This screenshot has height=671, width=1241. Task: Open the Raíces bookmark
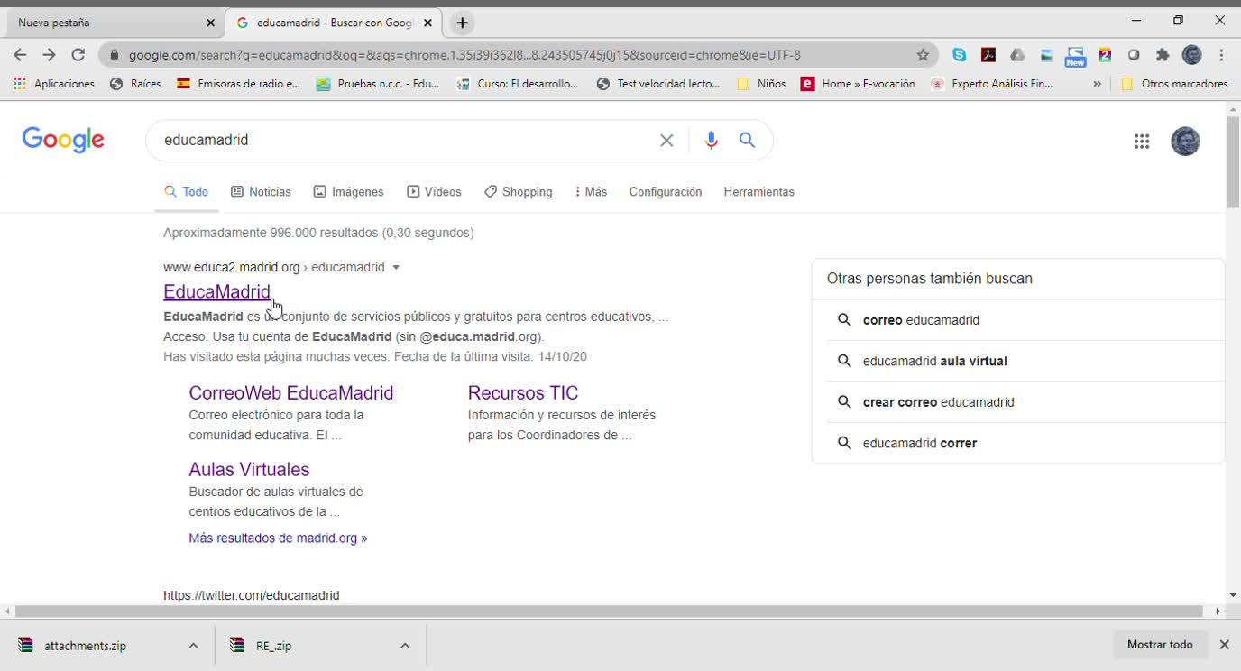tap(135, 84)
